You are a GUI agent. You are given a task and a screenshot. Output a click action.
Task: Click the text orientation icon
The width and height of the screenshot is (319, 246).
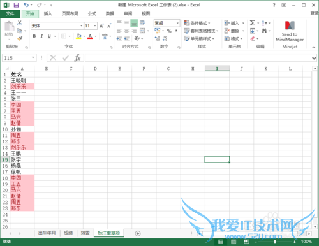point(137,38)
